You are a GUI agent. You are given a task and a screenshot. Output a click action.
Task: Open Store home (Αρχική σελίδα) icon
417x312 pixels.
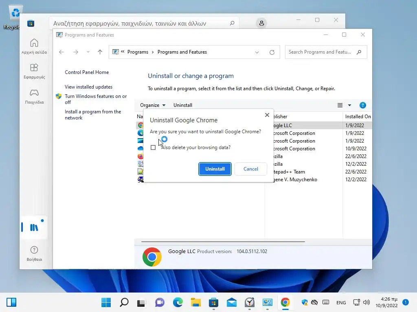(34, 46)
